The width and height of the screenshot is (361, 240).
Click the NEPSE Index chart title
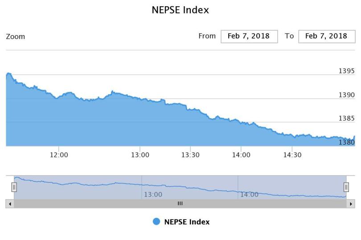tap(180, 10)
